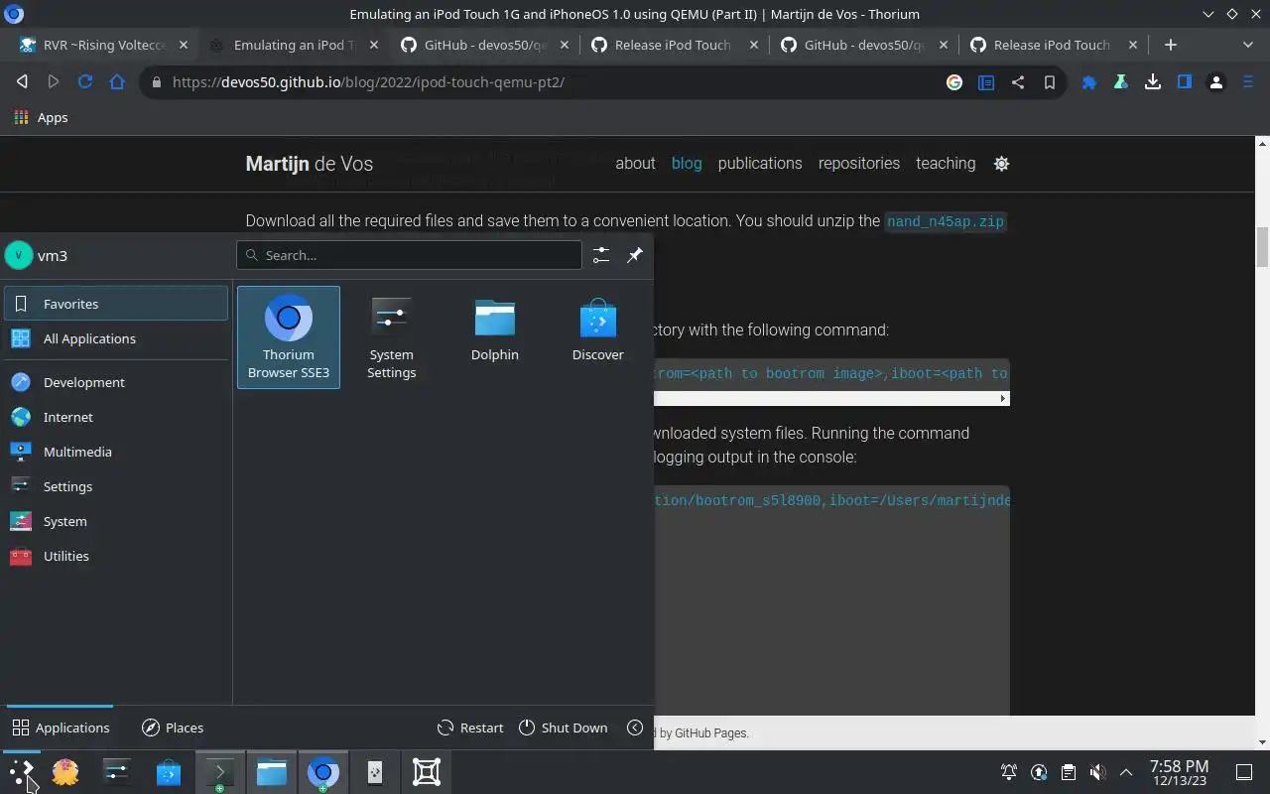This screenshot has height=794, width=1270.
Task: Open browser downloads
Action: (1153, 82)
